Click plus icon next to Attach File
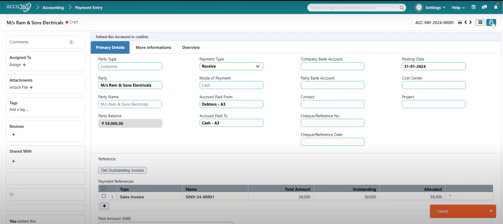The height and width of the screenshot is (224, 503). click(x=31, y=88)
